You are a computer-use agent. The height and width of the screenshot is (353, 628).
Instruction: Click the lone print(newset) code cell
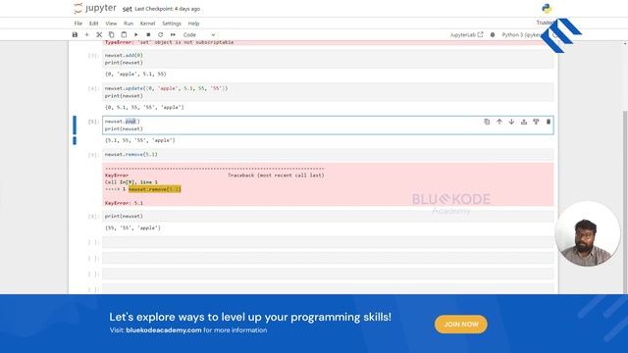coord(328,216)
